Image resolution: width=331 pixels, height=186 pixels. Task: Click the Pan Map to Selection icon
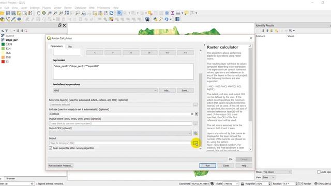pos(44,13)
